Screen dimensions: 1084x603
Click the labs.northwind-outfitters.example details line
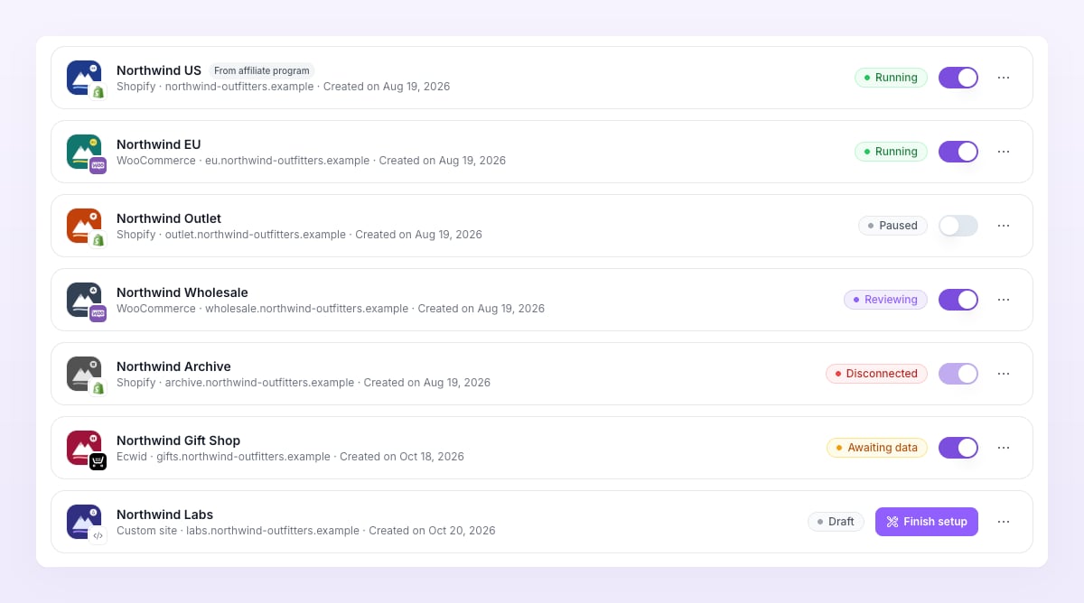(306, 531)
